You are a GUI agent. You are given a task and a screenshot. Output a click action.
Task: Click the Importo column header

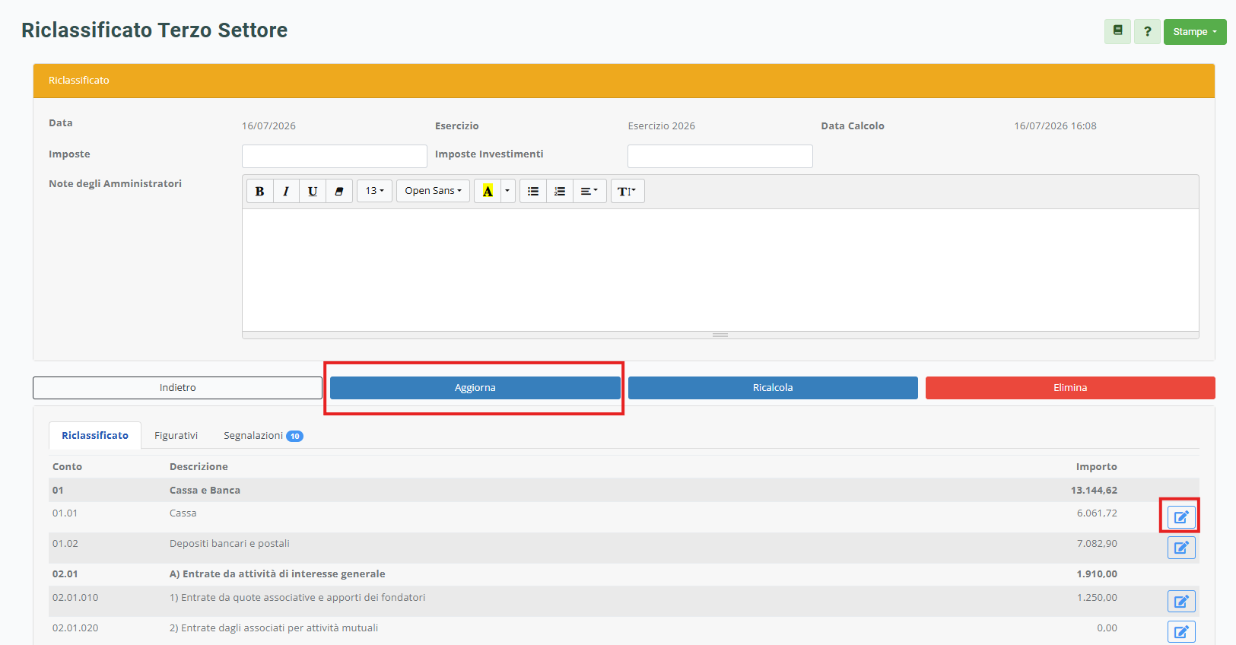click(x=1096, y=467)
